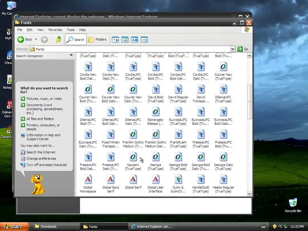Open the View menu
The height and width of the screenshot is (231, 308).
pyautogui.click(x=41, y=30)
